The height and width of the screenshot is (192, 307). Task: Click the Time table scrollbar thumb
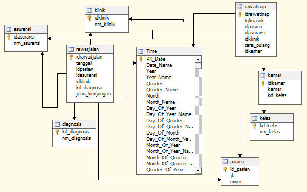tap(198, 66)
